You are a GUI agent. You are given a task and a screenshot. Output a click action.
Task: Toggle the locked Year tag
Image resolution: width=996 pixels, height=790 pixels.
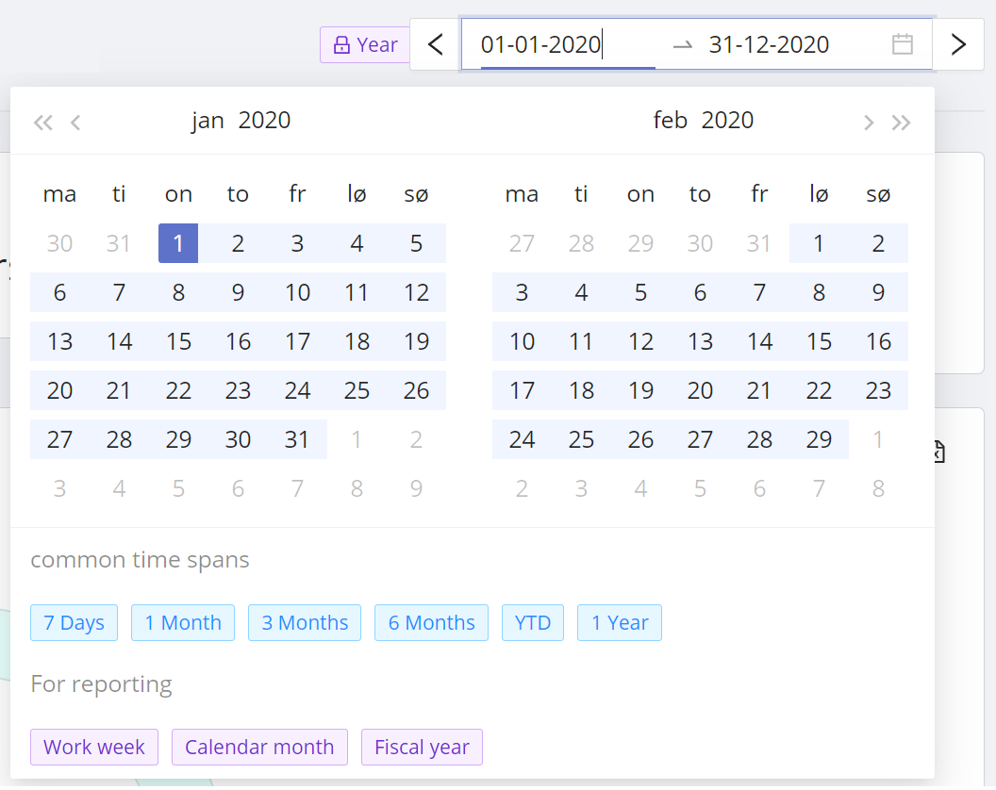(x=365, y=44)
